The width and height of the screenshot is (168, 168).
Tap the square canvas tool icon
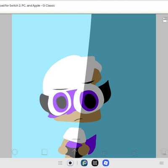[45, 152]
